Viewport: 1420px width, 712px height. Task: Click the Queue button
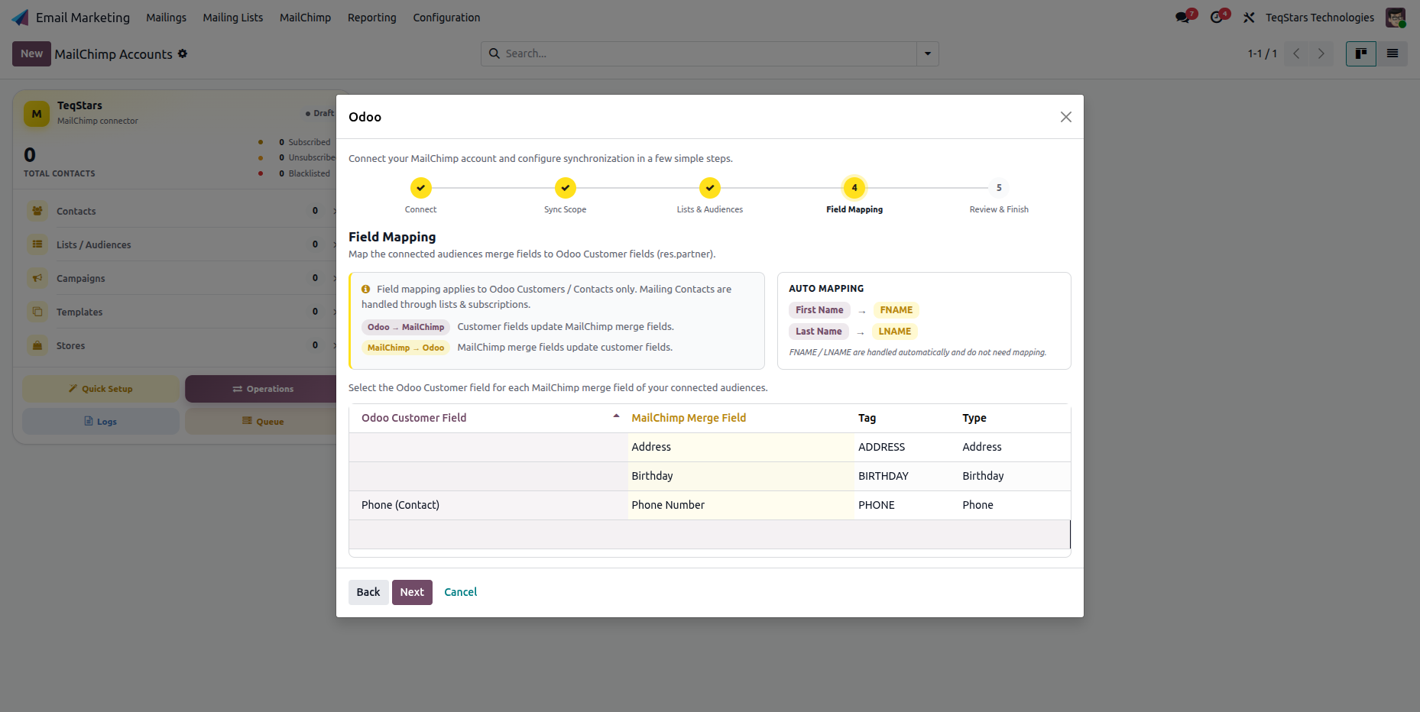[x=261, y=422]
